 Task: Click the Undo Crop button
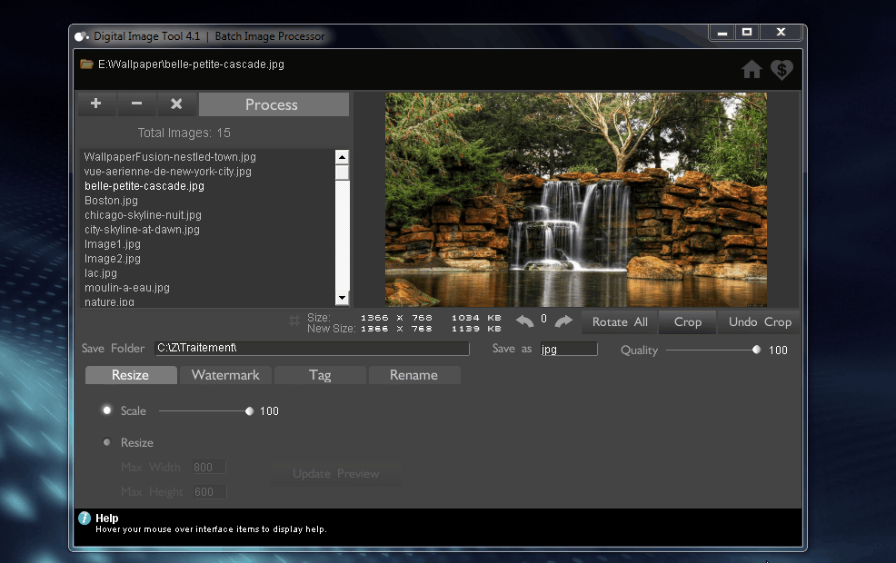click(760, 322)
